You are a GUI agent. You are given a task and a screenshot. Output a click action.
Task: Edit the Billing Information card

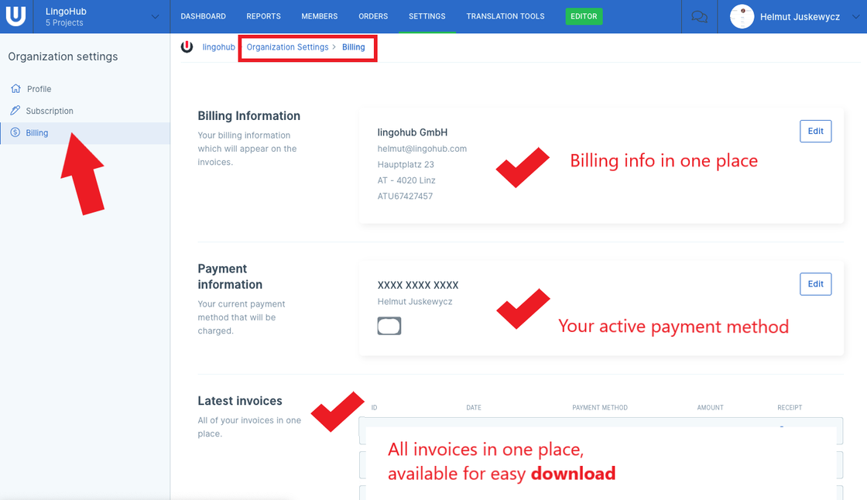[816, 131]
